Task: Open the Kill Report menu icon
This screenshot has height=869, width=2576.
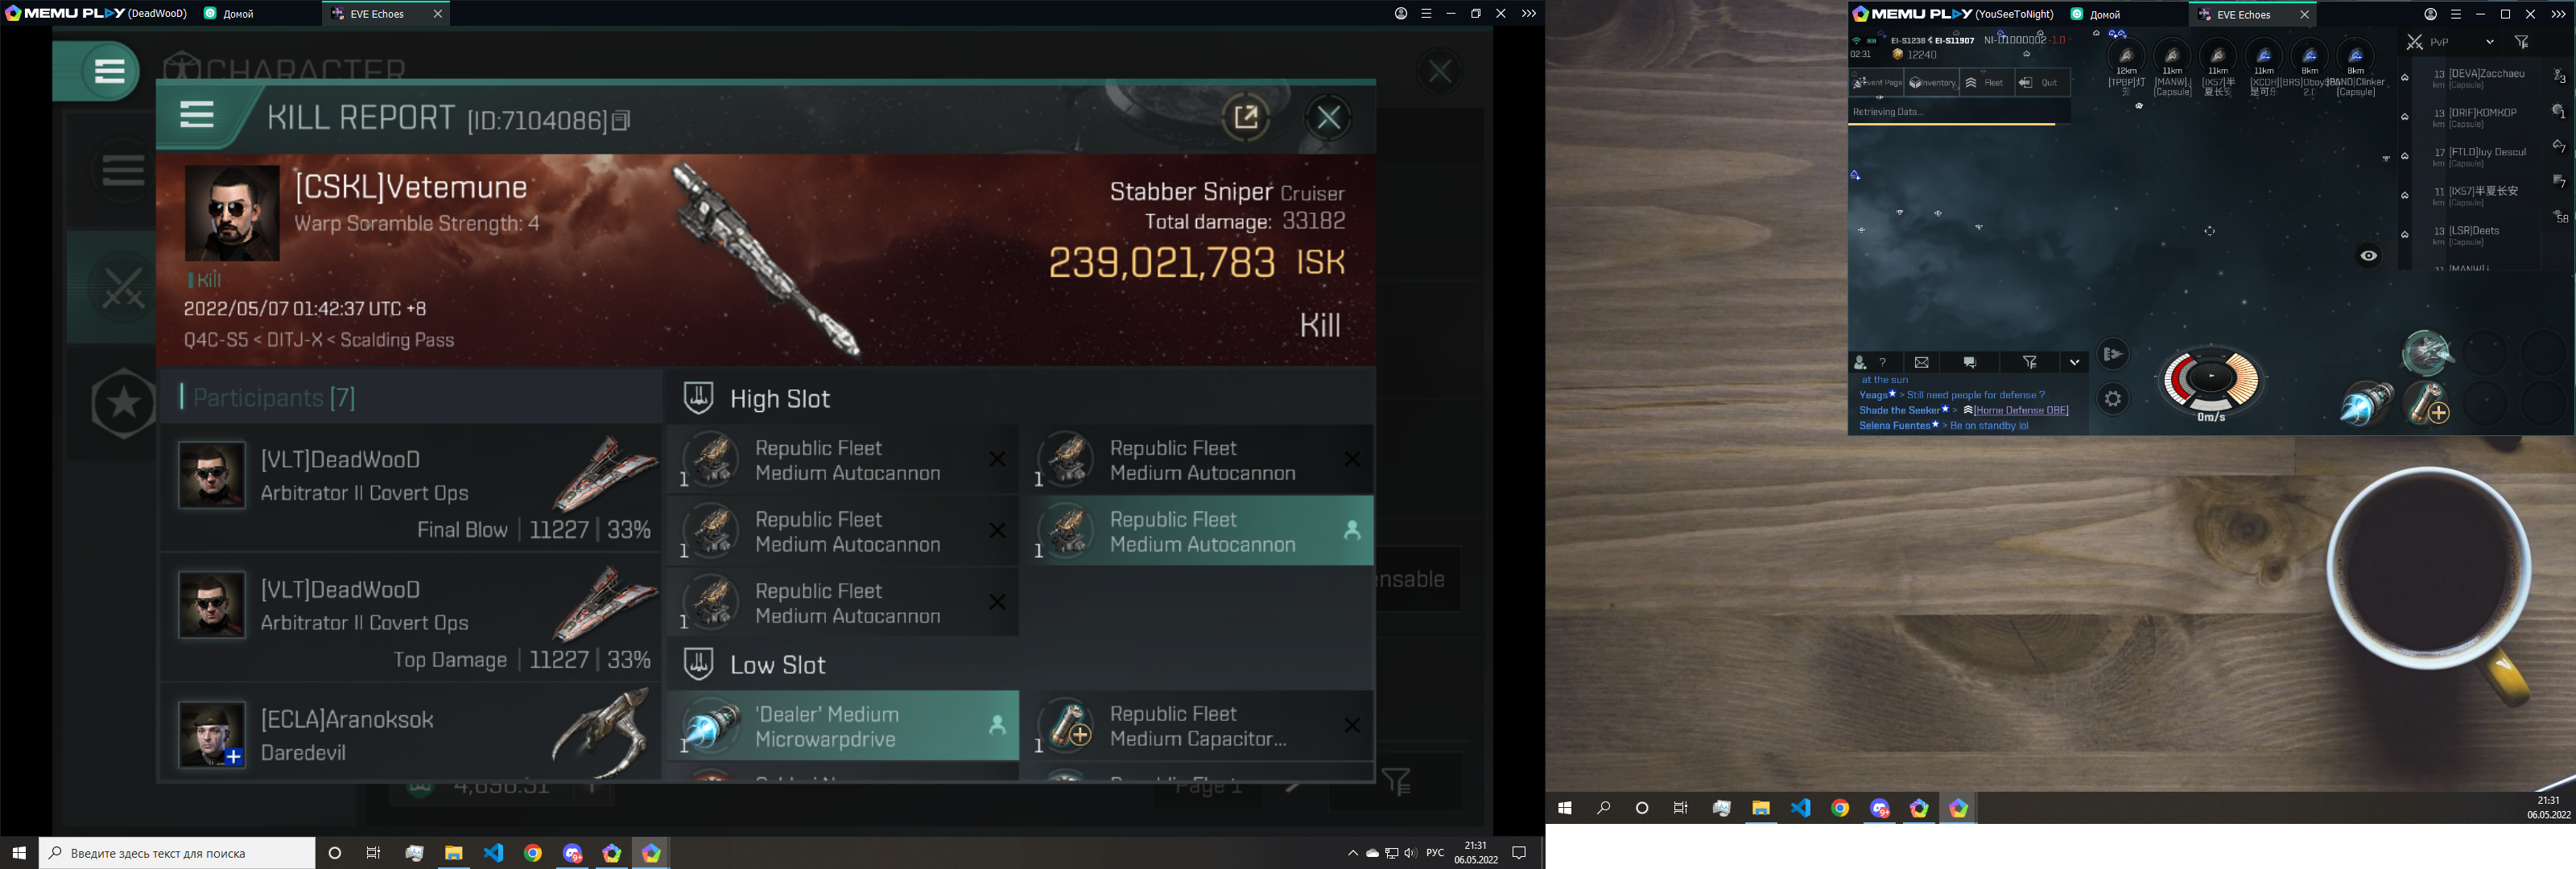Action: coord(197,115)
